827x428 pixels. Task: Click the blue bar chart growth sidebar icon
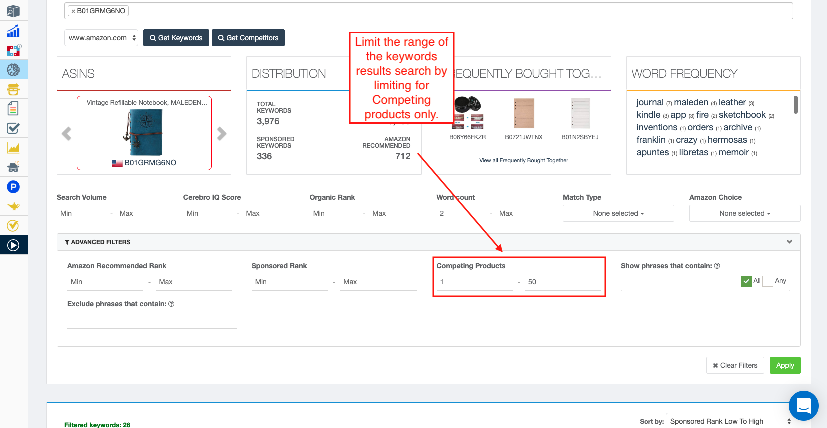pyautogui.click(x=13, y=31)
